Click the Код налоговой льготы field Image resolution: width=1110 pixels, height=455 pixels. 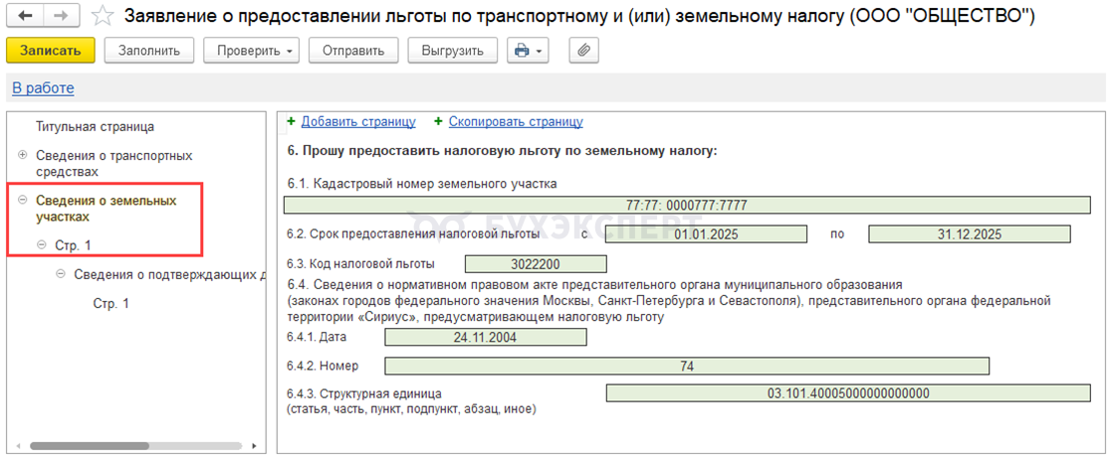pyautogui.click(x=535, y=264)
